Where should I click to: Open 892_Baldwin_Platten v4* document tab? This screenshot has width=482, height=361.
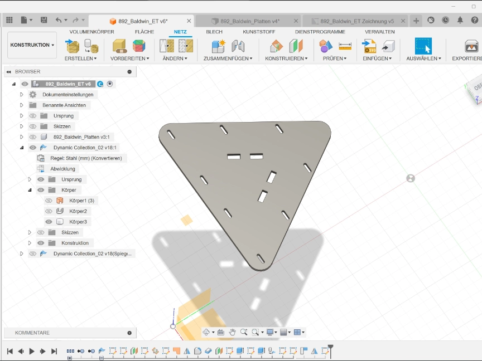pyautogui.click(x=248, y=21)
